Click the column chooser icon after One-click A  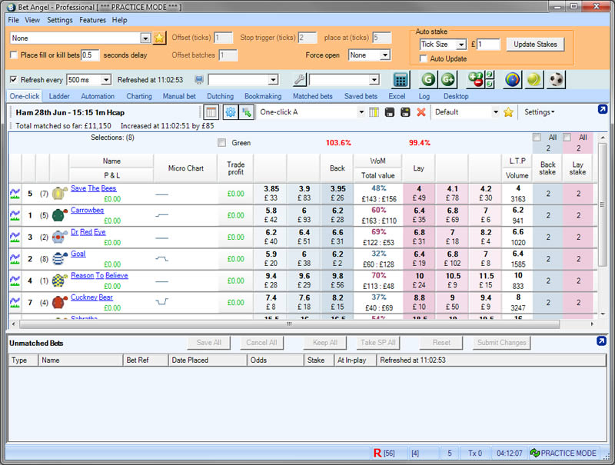(374, 112)
